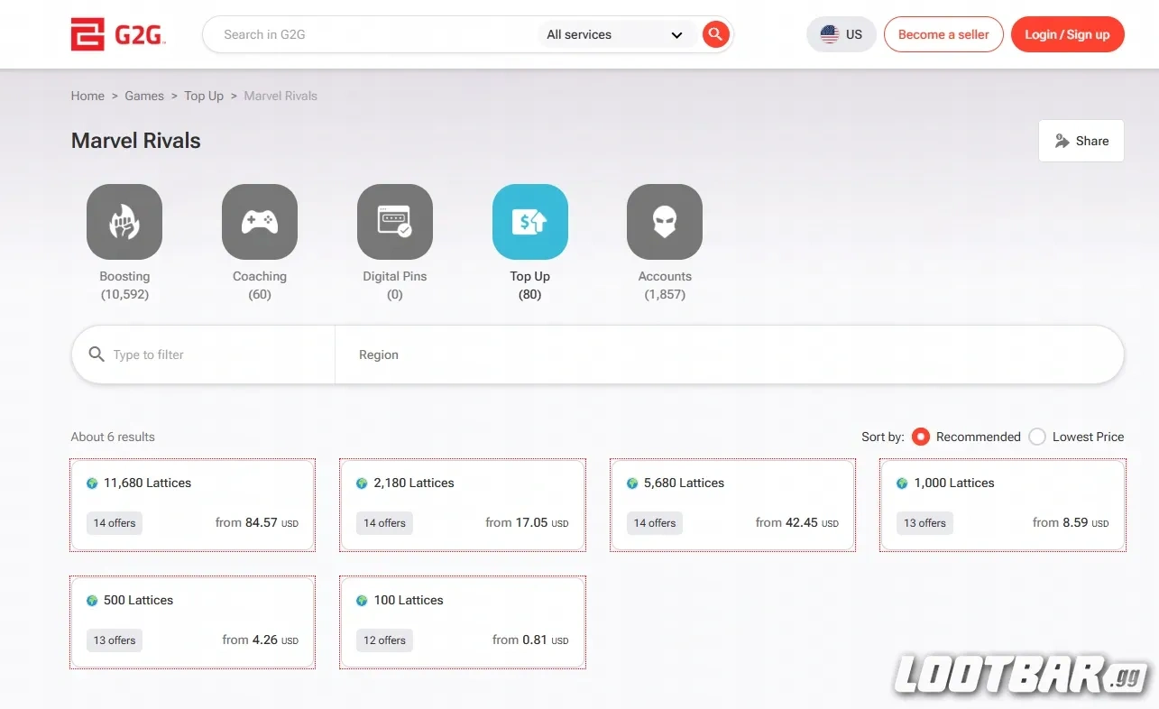Open the Accounts mask icon
Image resolution: width=1159 pixels, height=709 pixels.
click(x=665, y=222)
